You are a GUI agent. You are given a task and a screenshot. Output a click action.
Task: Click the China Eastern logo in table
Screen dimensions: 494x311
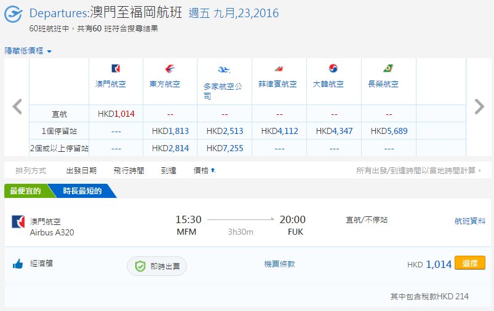170,68
